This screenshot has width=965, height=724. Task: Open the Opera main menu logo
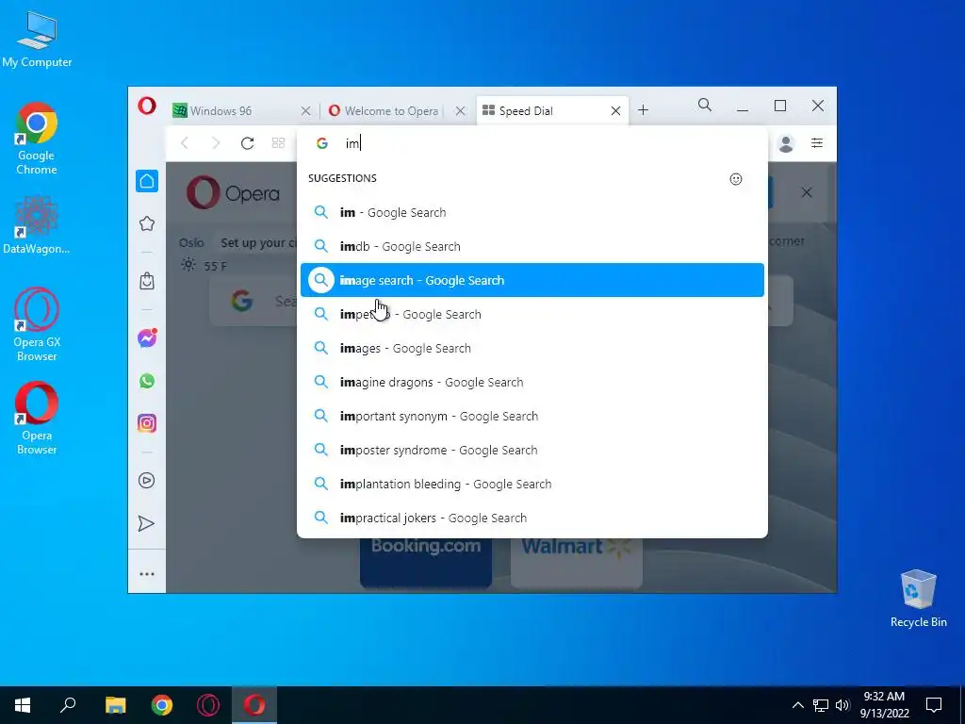click(146, 106)
